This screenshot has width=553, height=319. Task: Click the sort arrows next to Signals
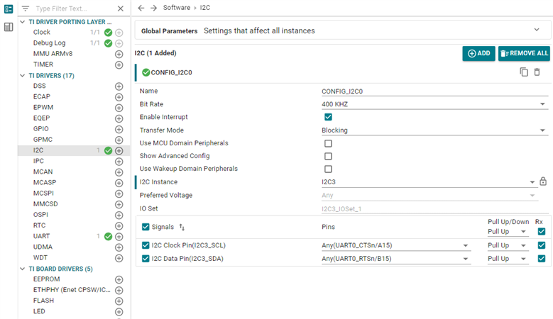(x=182, y=227)
